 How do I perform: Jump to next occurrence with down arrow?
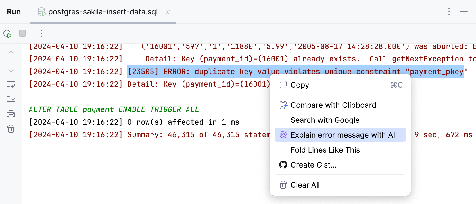[11, 69]
